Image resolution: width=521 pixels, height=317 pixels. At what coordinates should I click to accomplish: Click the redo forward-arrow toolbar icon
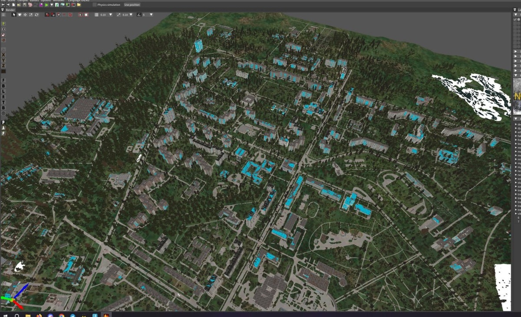(x=8, y=5)
